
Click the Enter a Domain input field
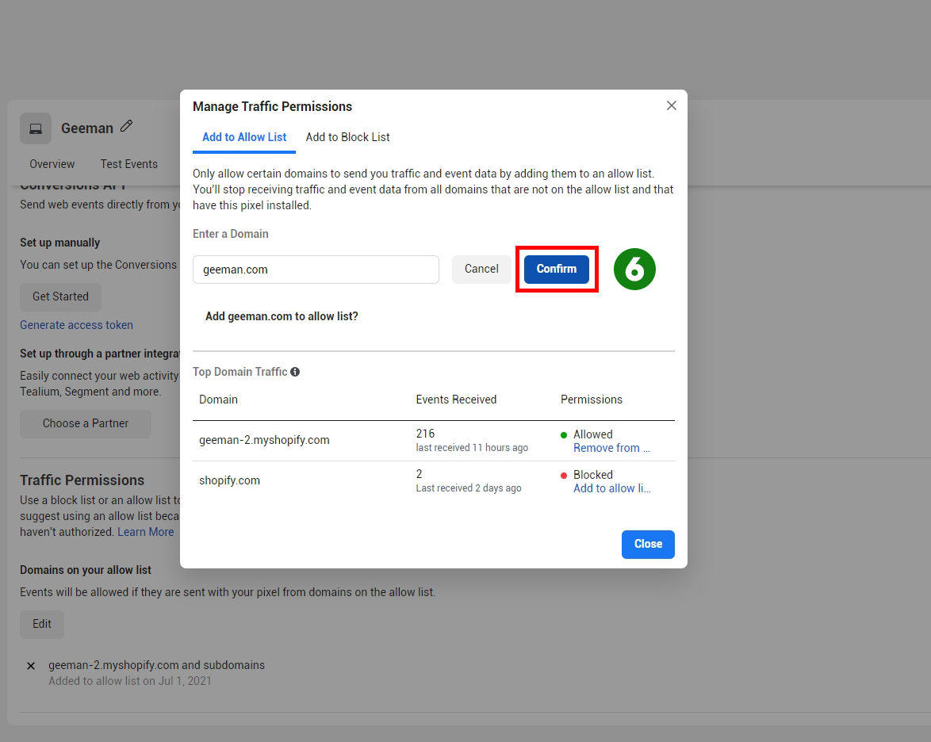(x=316, y=270)
